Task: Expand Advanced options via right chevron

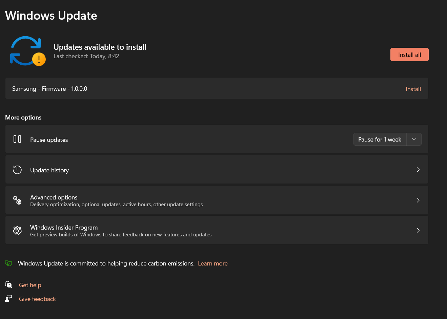Action: [x=418, y=200]
